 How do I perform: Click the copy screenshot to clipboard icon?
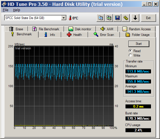pyautogui.click(x=109, y=18)
